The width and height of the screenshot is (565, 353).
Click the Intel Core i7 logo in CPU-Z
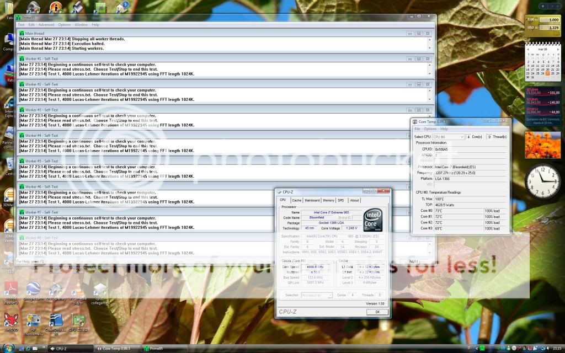[372, 220]
